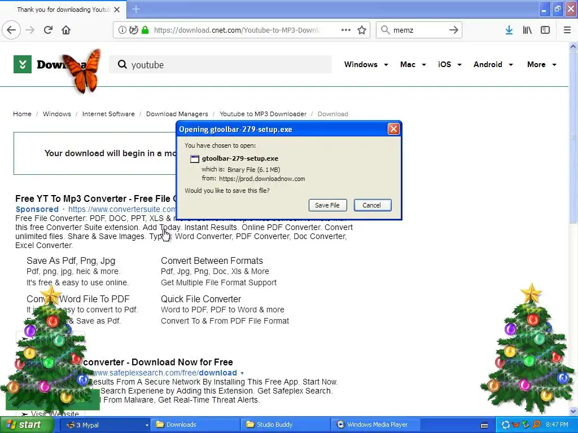
Task: Open the page actions three-dots menu
Action: point(346,30)
